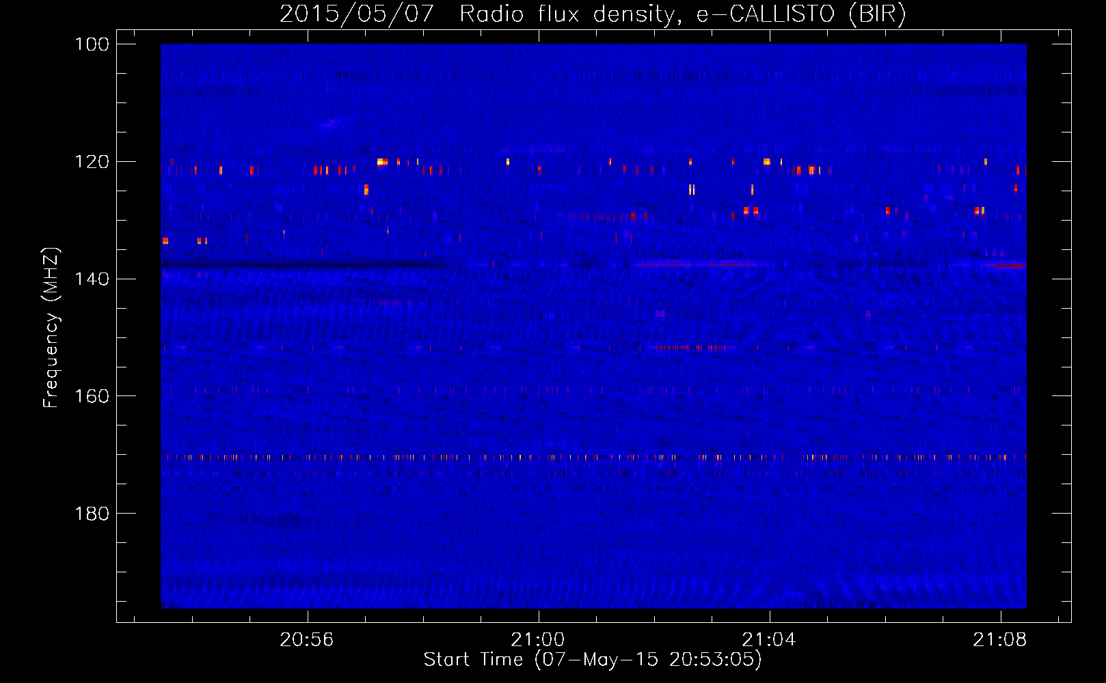
Task: Click the 21:00 time tick label
Action: click(539, 640)
